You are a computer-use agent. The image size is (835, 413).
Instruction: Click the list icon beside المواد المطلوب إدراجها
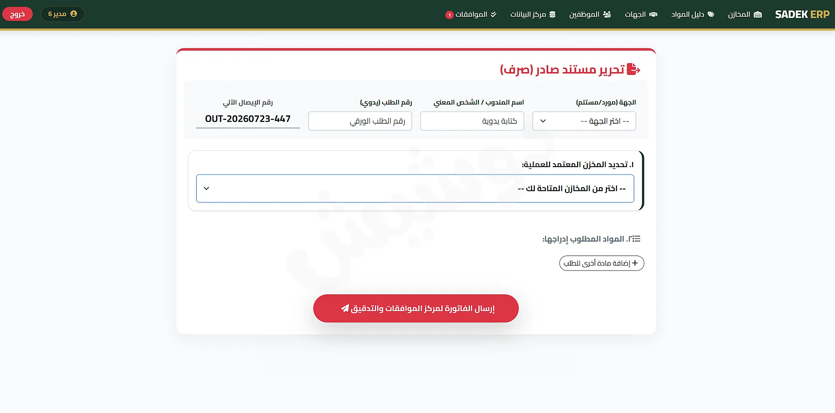tap(636, 239)
